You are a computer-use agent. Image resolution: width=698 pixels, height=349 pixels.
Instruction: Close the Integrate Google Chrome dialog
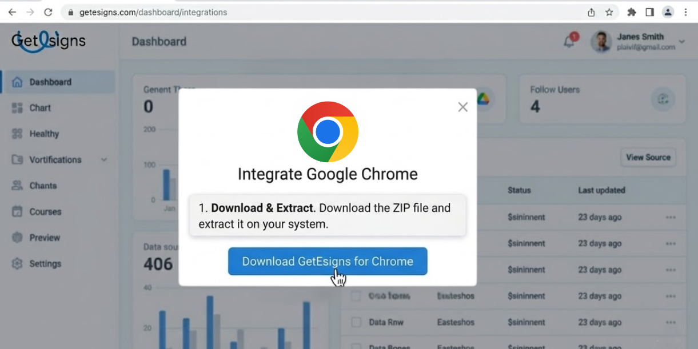pyautogui.click(x=463, y=107)
